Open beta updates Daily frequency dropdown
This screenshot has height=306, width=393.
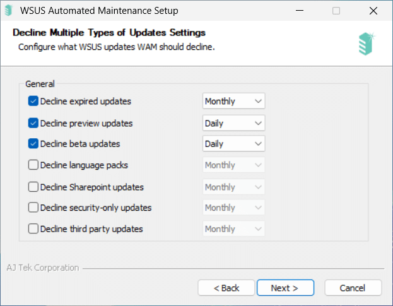233,144
